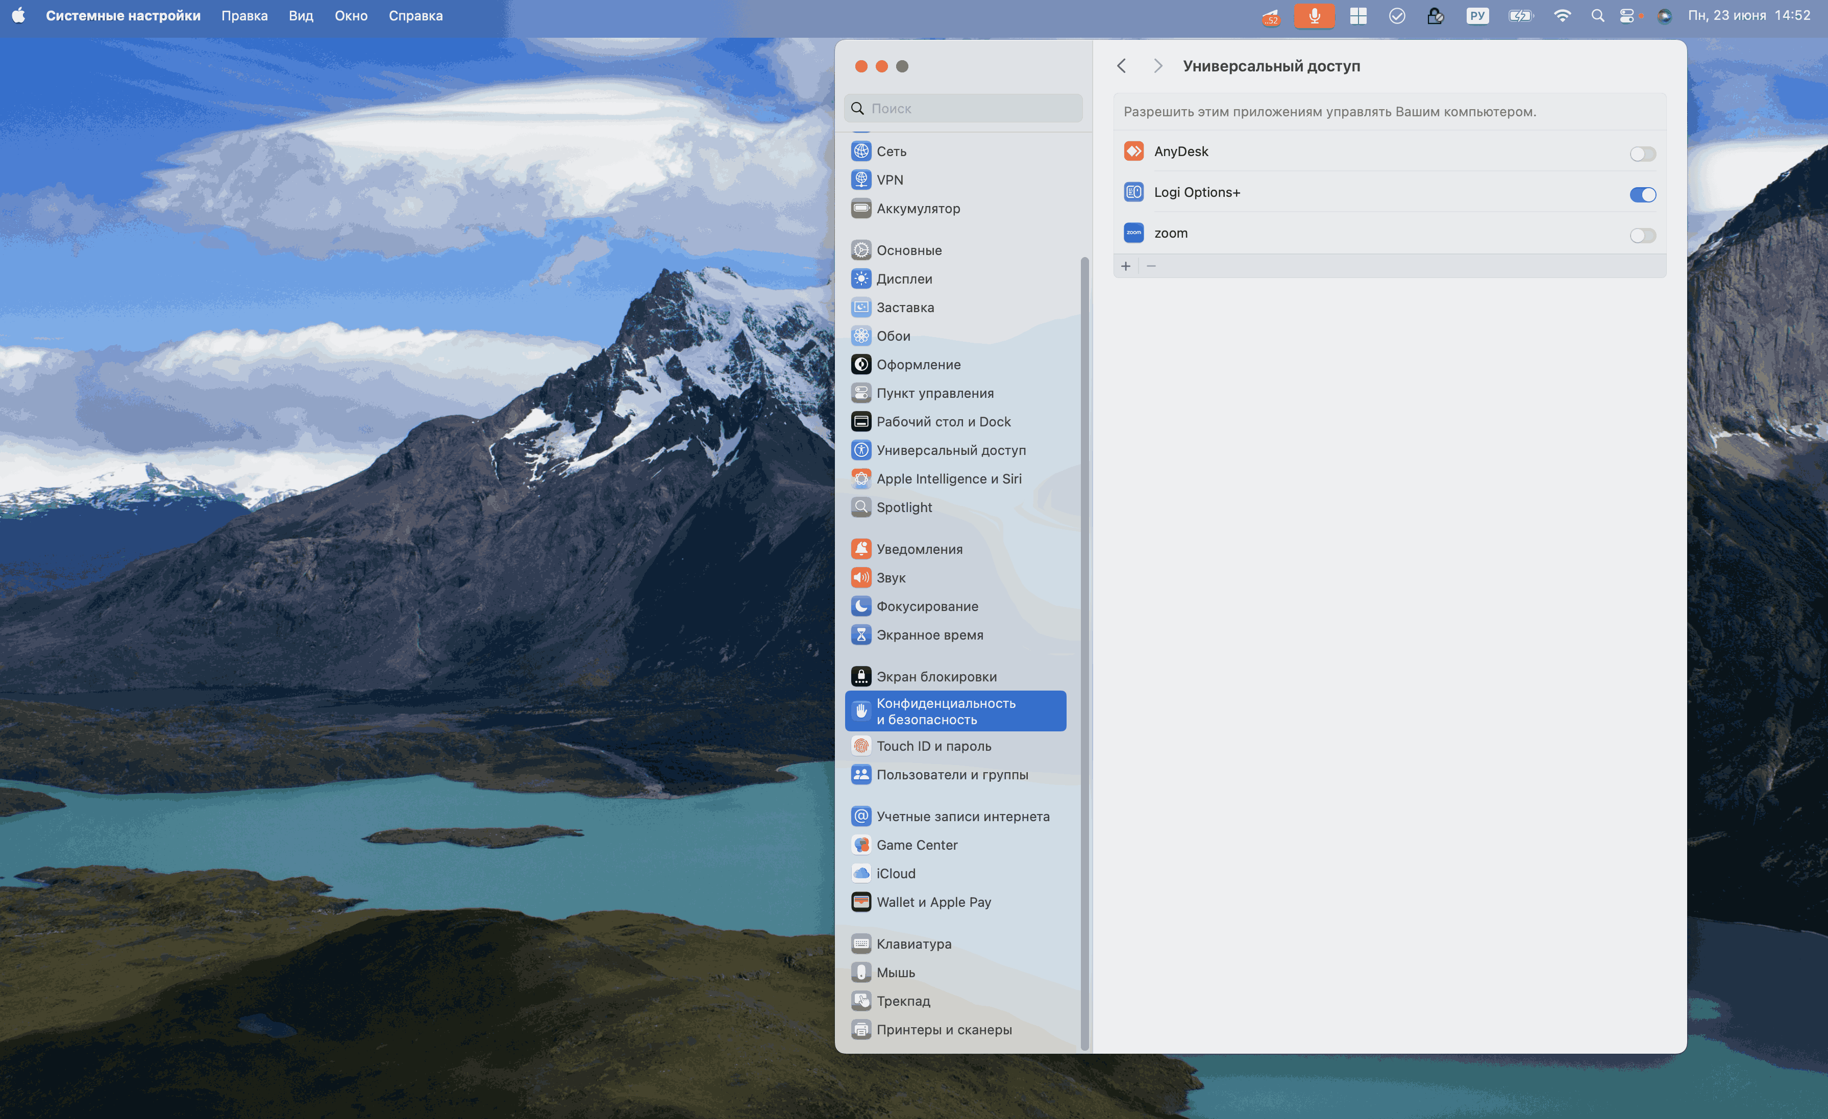
Task: Click the orange microphone menu bar icon
Action: point(1314,16)
